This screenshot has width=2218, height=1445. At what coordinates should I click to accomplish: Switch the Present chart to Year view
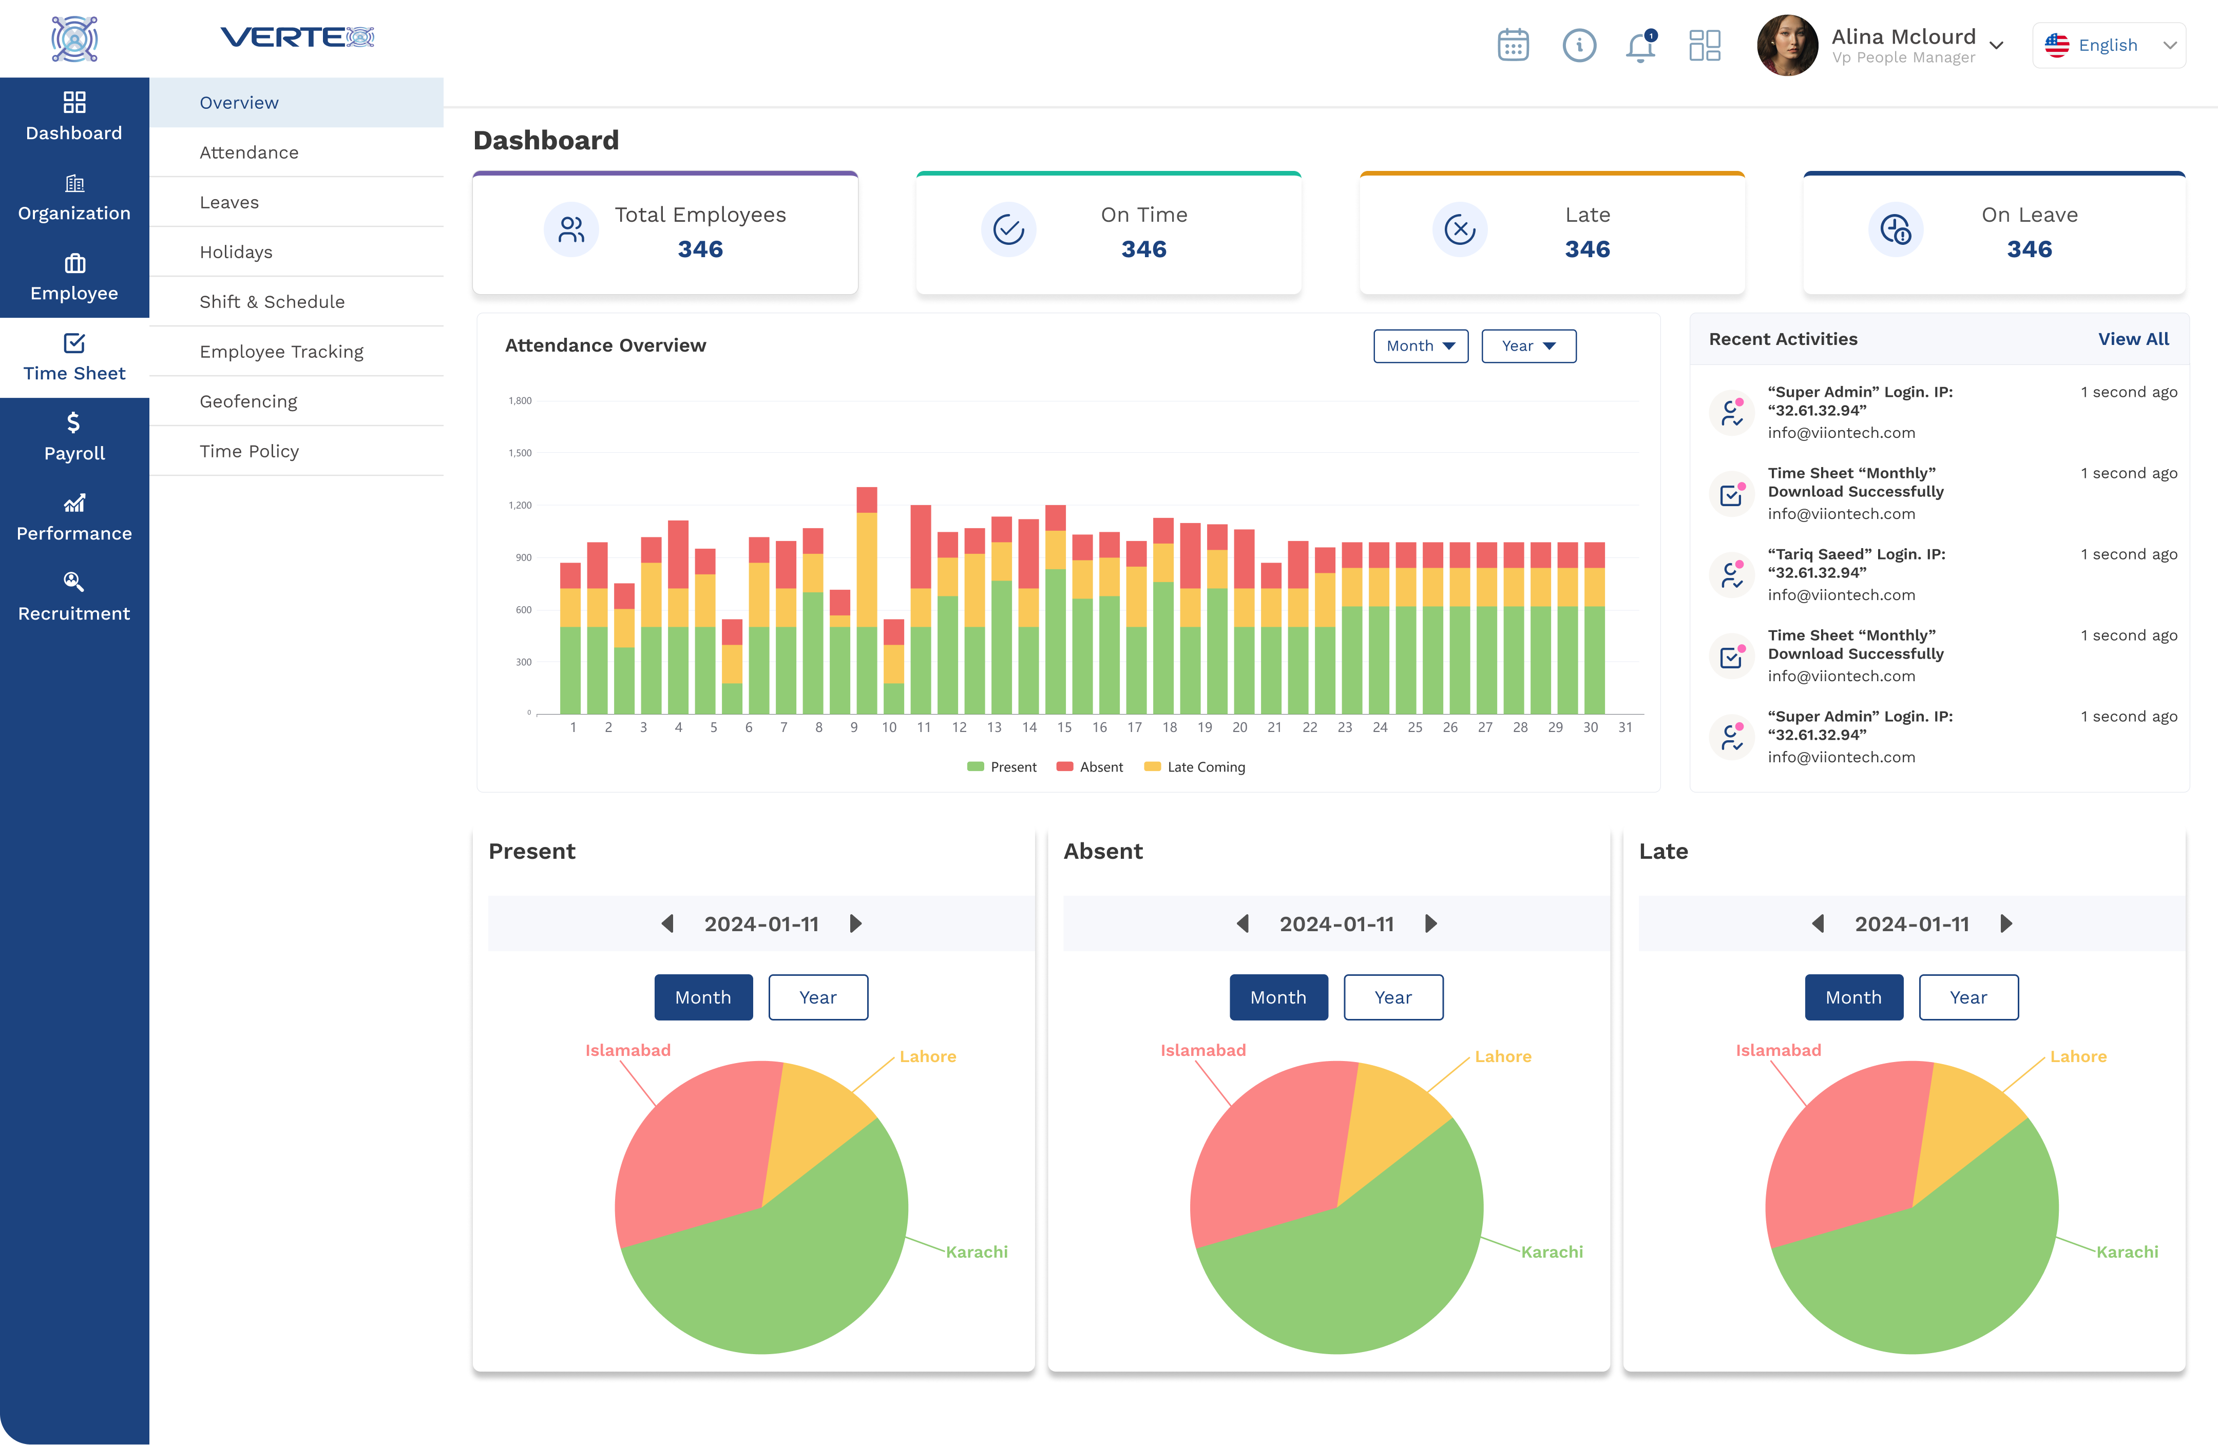(x=817, y=997)
